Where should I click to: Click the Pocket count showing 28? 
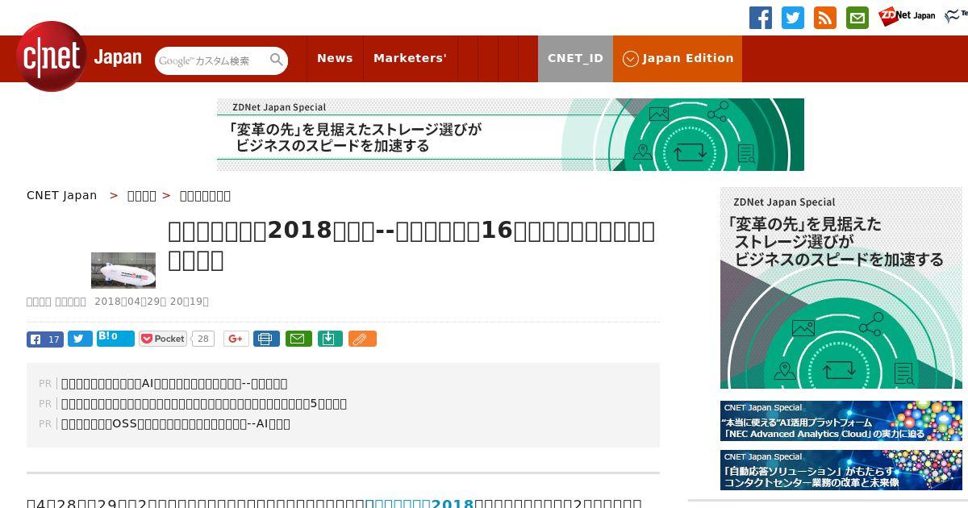[203, 339]
